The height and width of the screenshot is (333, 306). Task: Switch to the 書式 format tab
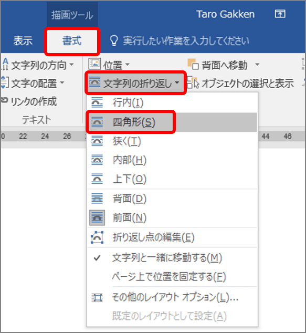click(72, 41)
